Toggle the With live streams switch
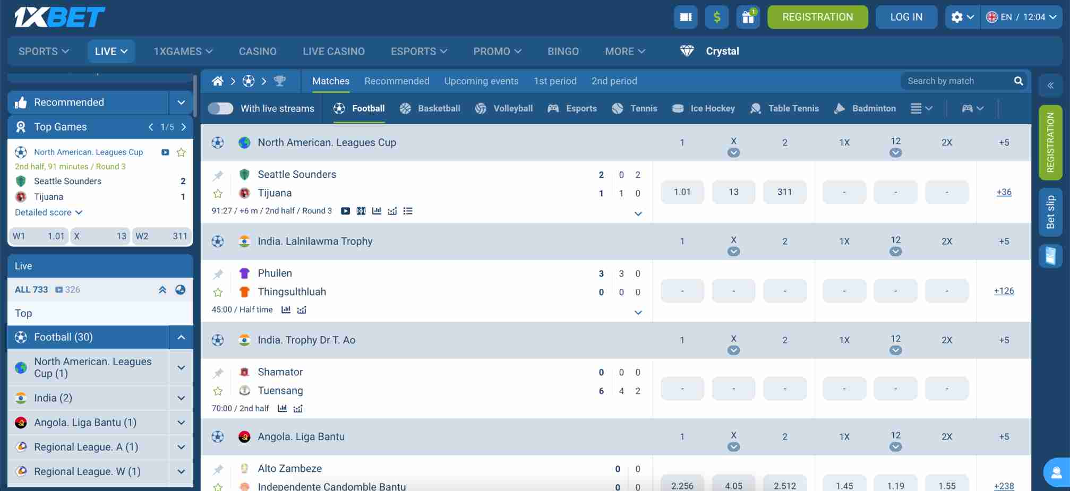1070x491 pixels. pyautogui.click(x=220, y=108)
